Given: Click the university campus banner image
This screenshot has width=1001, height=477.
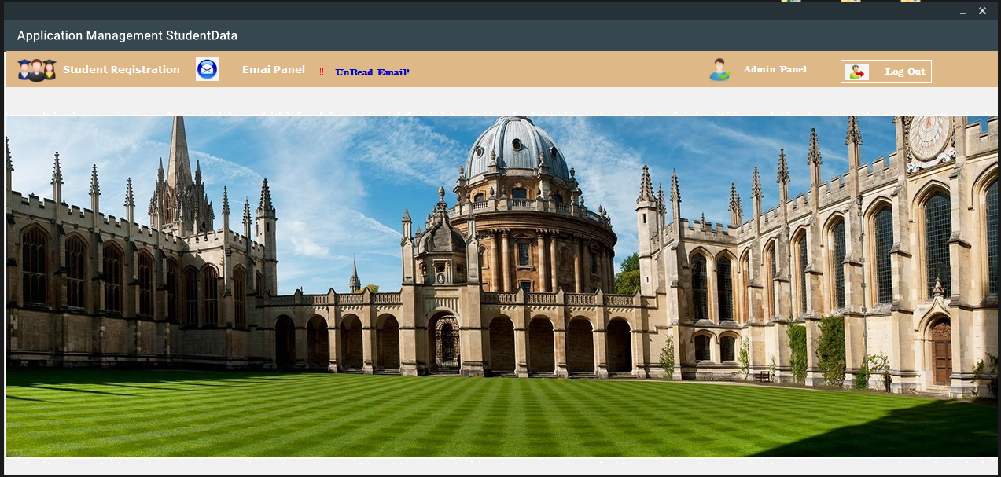Looking at the screenshot, I should pyautogui.click(x=502, y=287).
